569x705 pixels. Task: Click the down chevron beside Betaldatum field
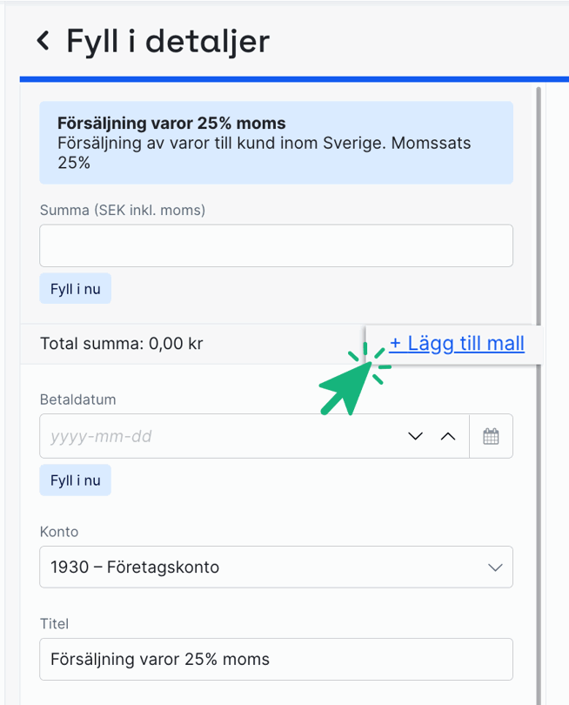tap(415, 435)
